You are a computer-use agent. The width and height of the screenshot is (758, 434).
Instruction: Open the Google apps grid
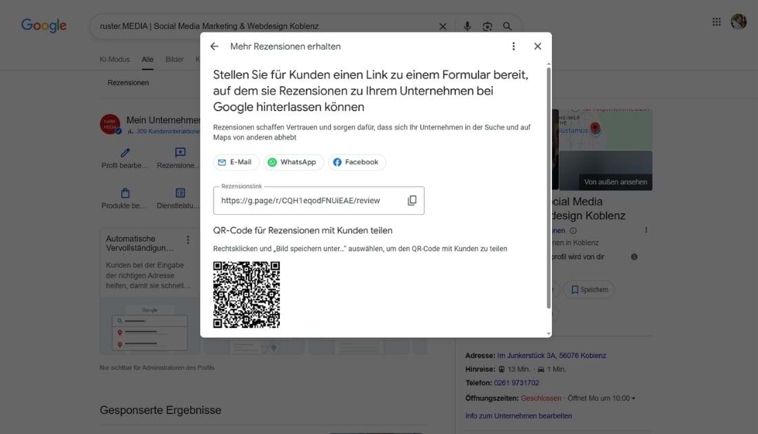[x=717, y=22]
